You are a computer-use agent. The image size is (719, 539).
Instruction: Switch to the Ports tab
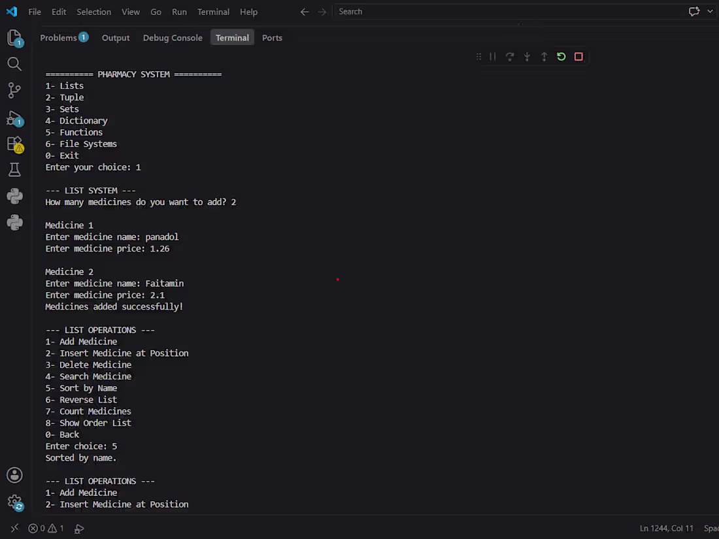click(272, 38)
